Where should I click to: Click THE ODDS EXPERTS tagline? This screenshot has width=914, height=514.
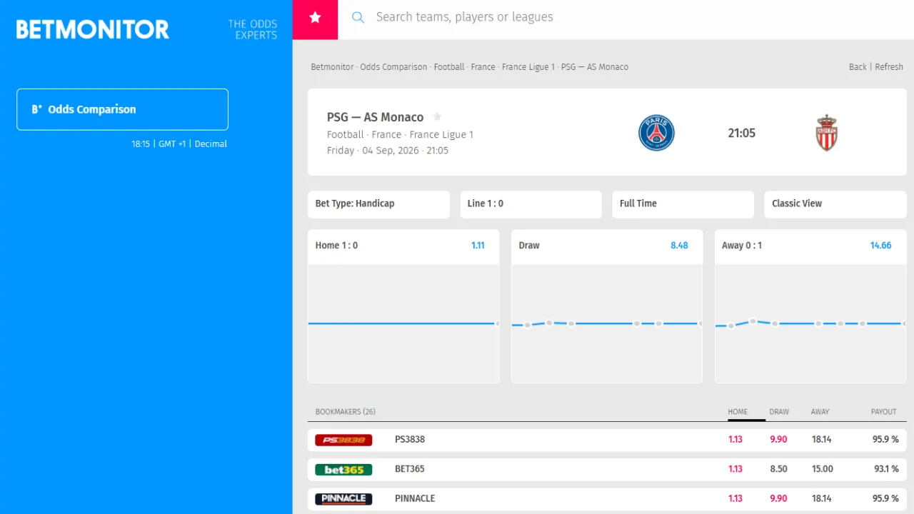coord(253,29)
